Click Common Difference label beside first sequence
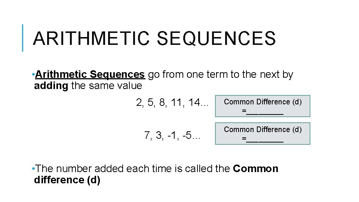Image resolution: width=359 pixels, height=202 pixels. pyautogui.click(x=263, y=102)
